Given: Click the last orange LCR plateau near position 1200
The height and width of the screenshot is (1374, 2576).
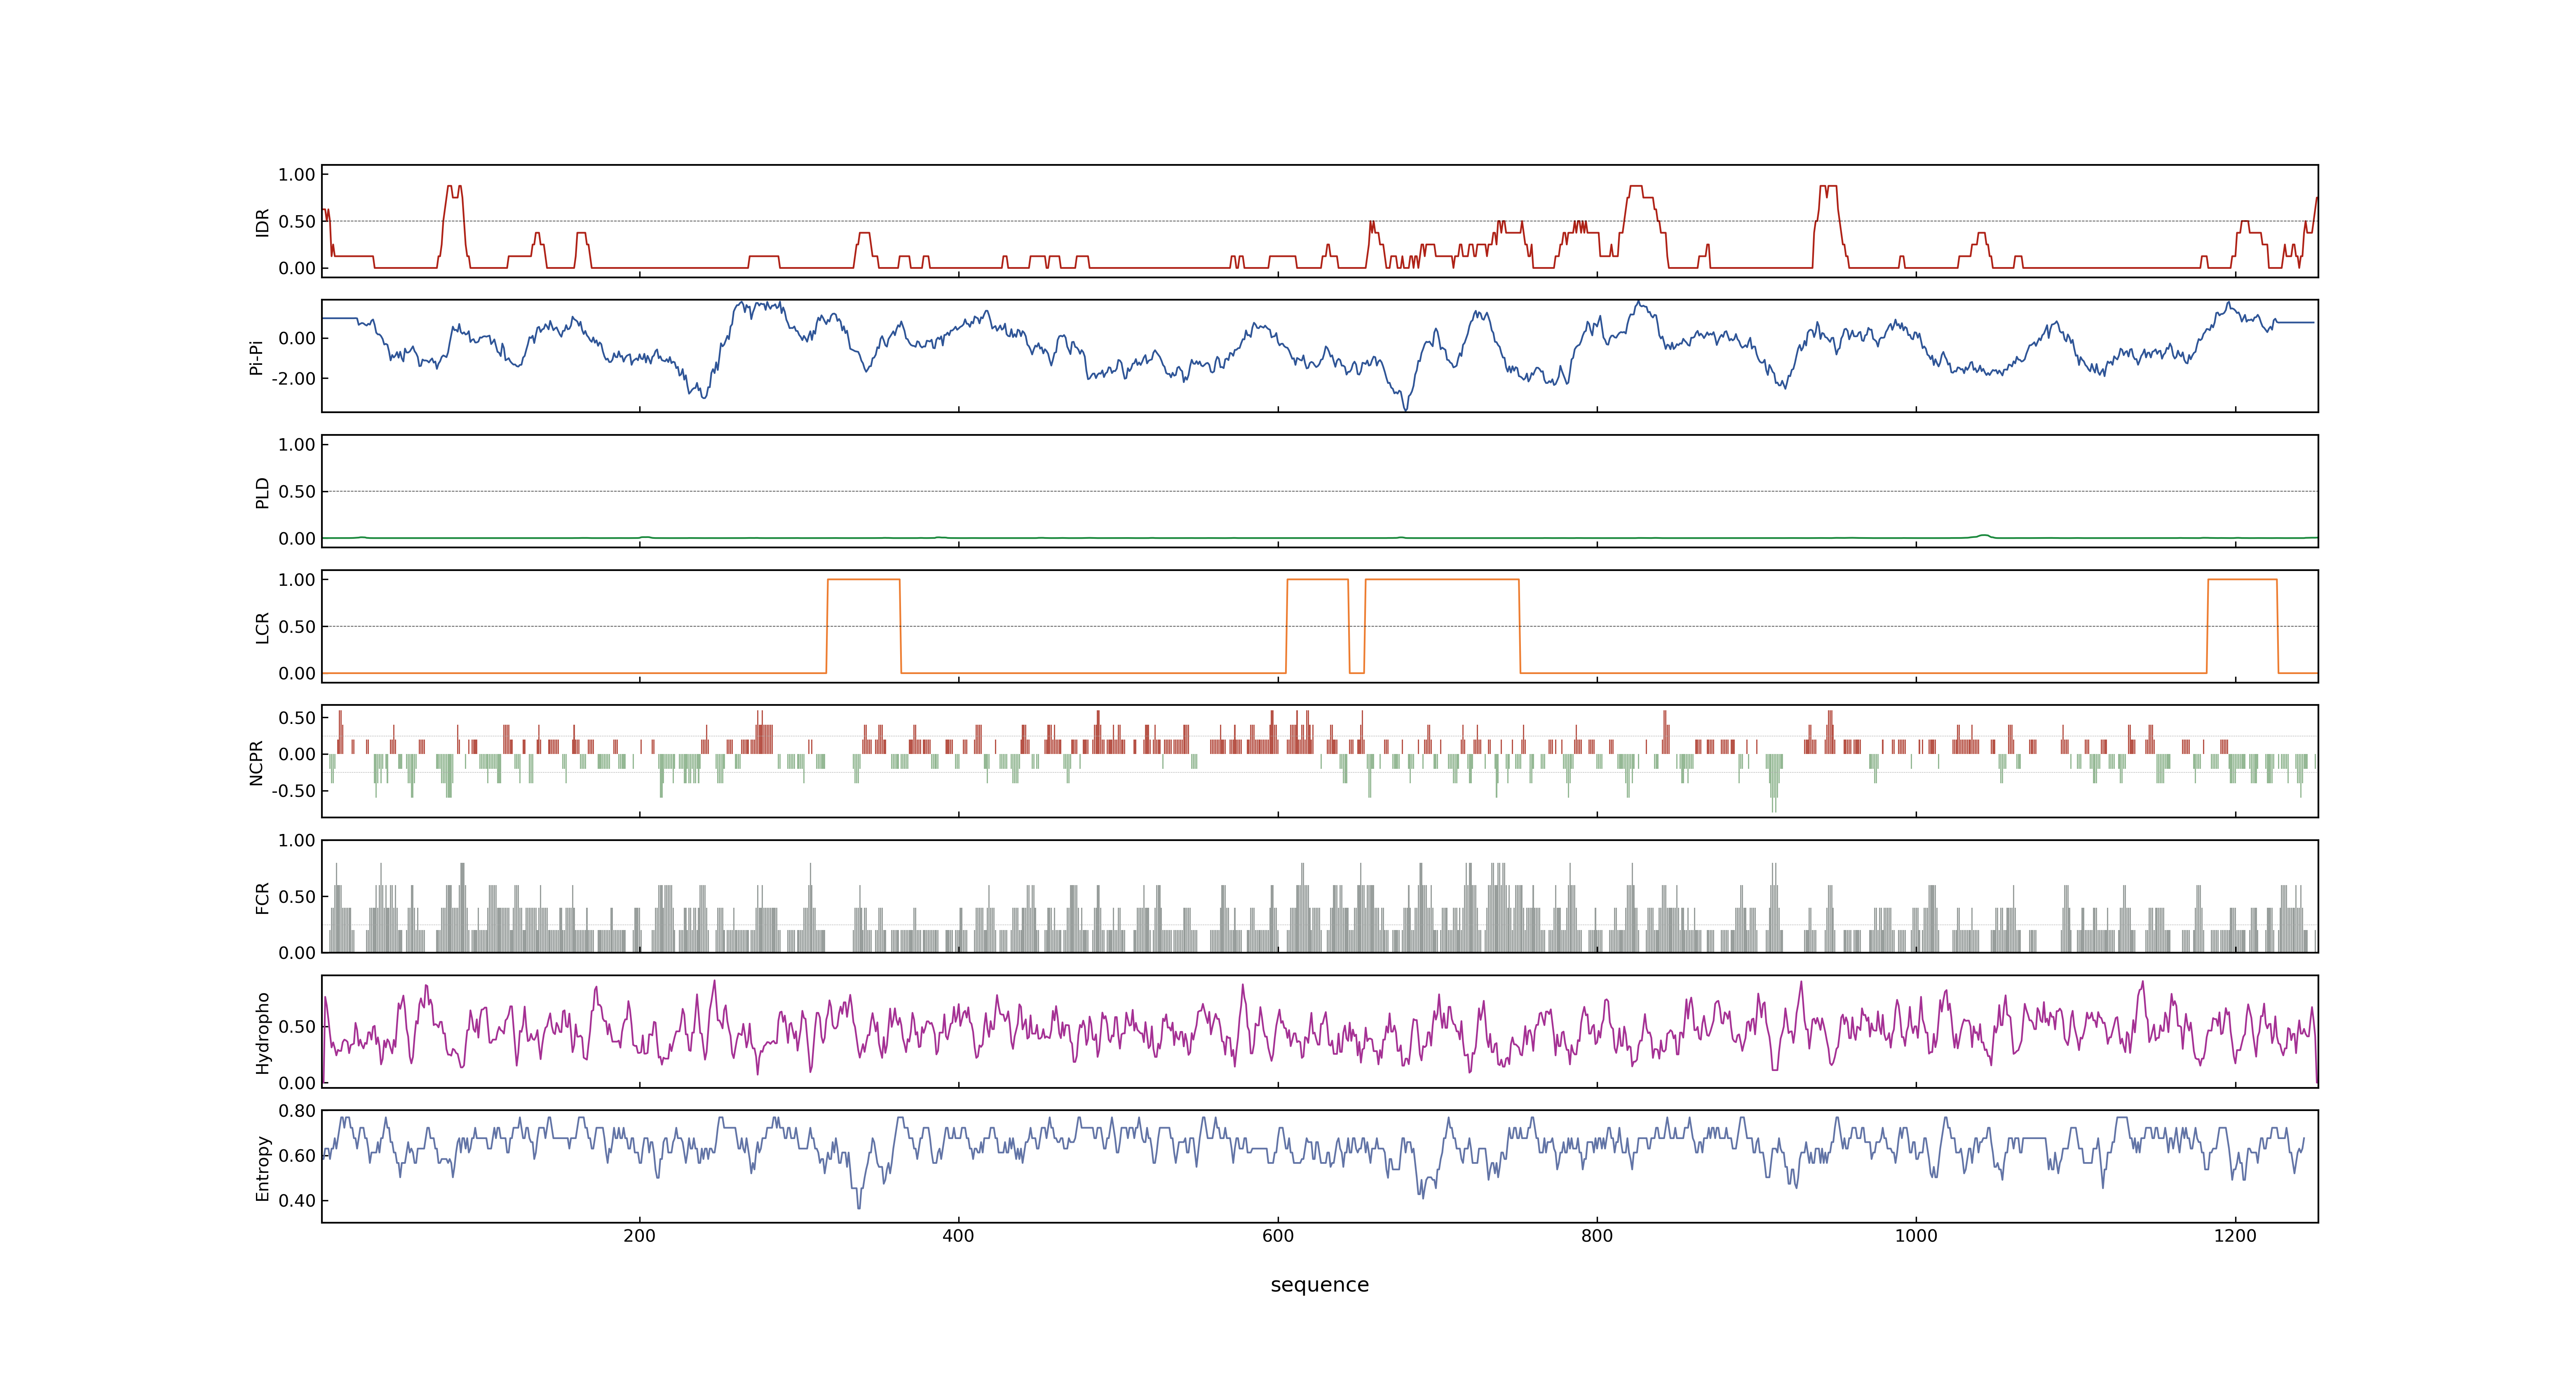Looking at the screenshot, I should (x=2242, y=580).
